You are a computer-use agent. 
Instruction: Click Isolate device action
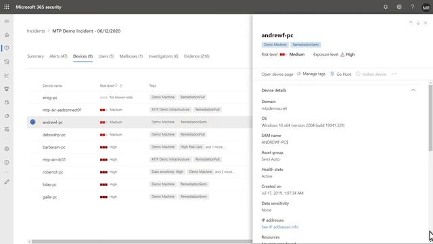coord(371,74)
